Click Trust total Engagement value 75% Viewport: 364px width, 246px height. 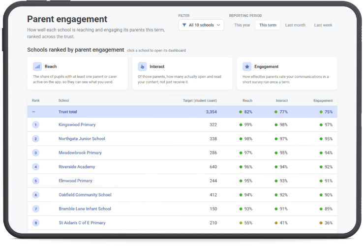pos(328,112)
